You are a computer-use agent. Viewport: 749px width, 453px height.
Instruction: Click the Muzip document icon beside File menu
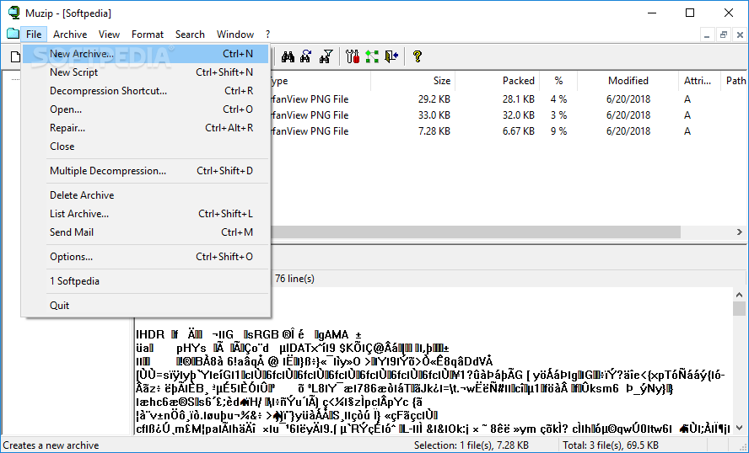[x=13, y=34]
